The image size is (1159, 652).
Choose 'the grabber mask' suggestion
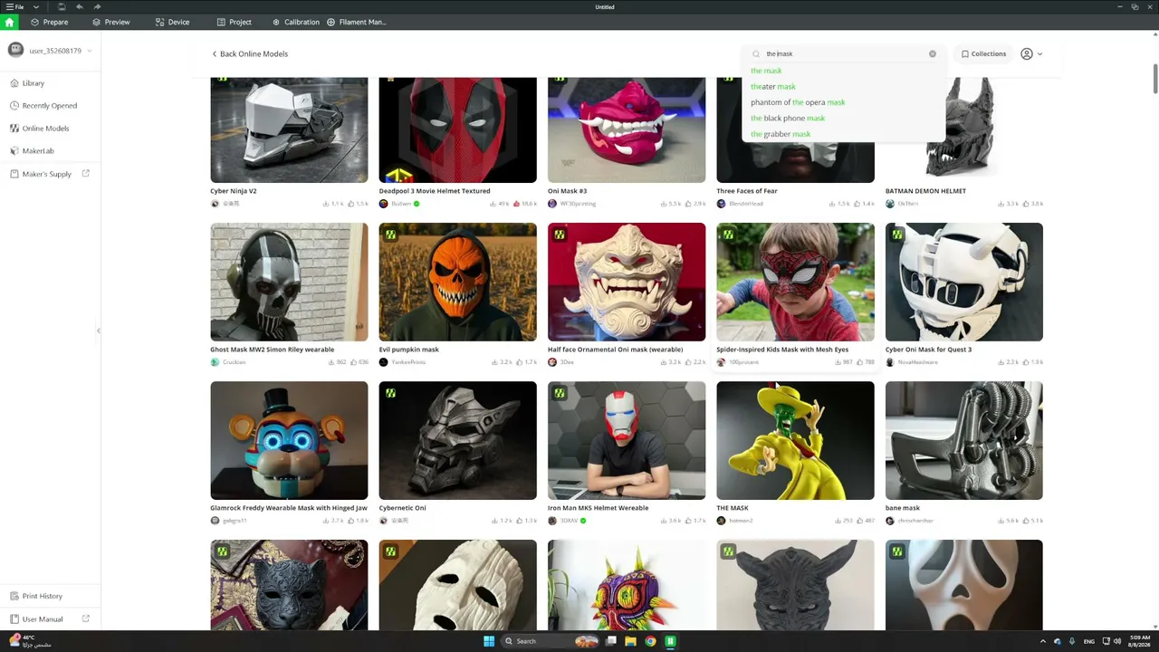(x=781, y=134)
